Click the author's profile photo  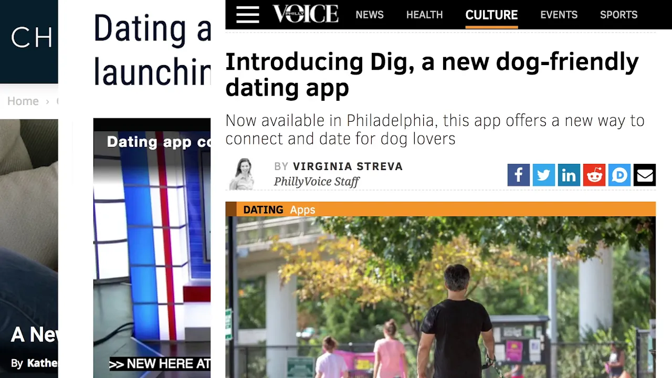242,174
